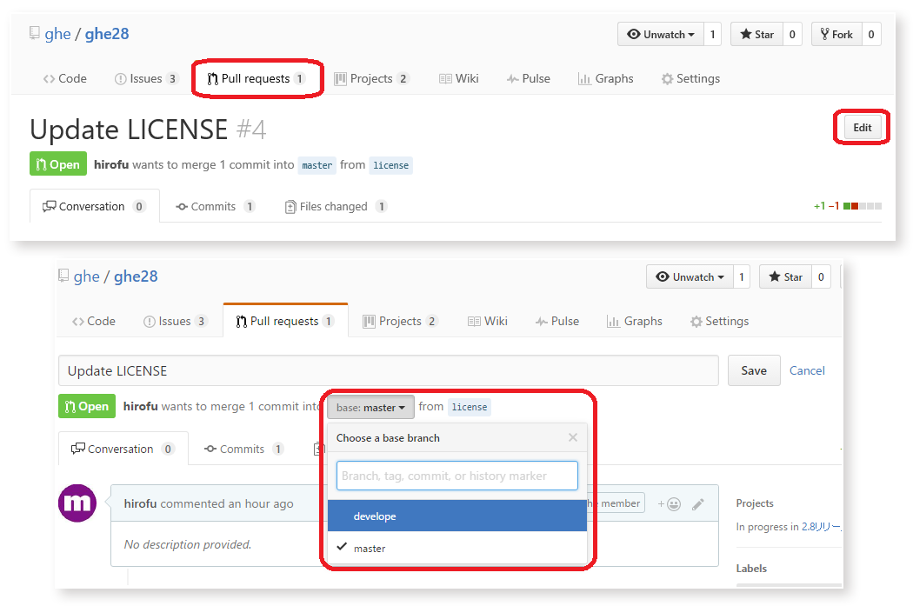
Task: Click hirofu author name in top screenshot
Action: click(x=111, y=164)
